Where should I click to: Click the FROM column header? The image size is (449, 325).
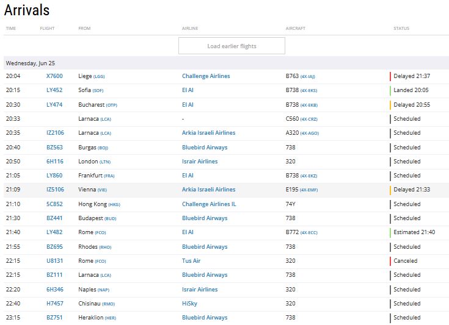(84, 28)
